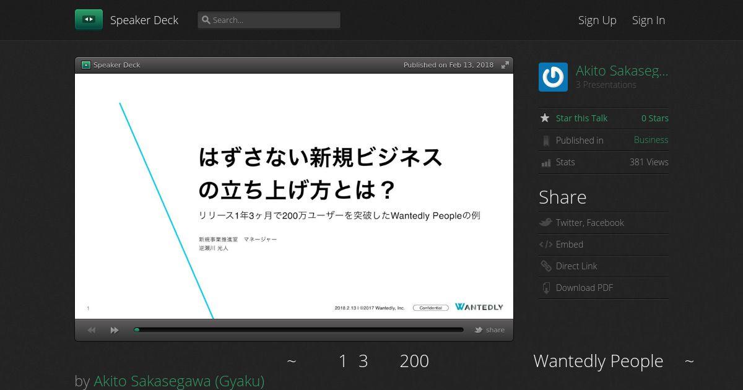
Task: Click the bar chart Stats icon
Action: click(545, 163)
